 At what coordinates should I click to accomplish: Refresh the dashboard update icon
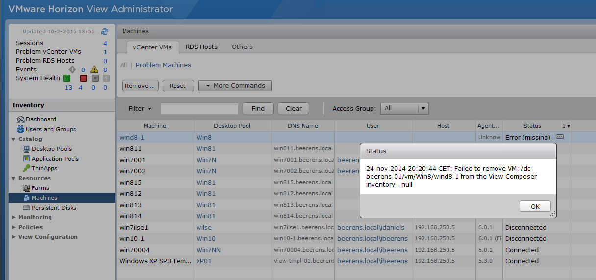pyautogui.click(x=105, y=31)
